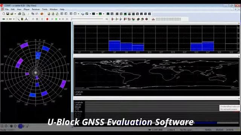Click the Open folder icon

point(12,14)
